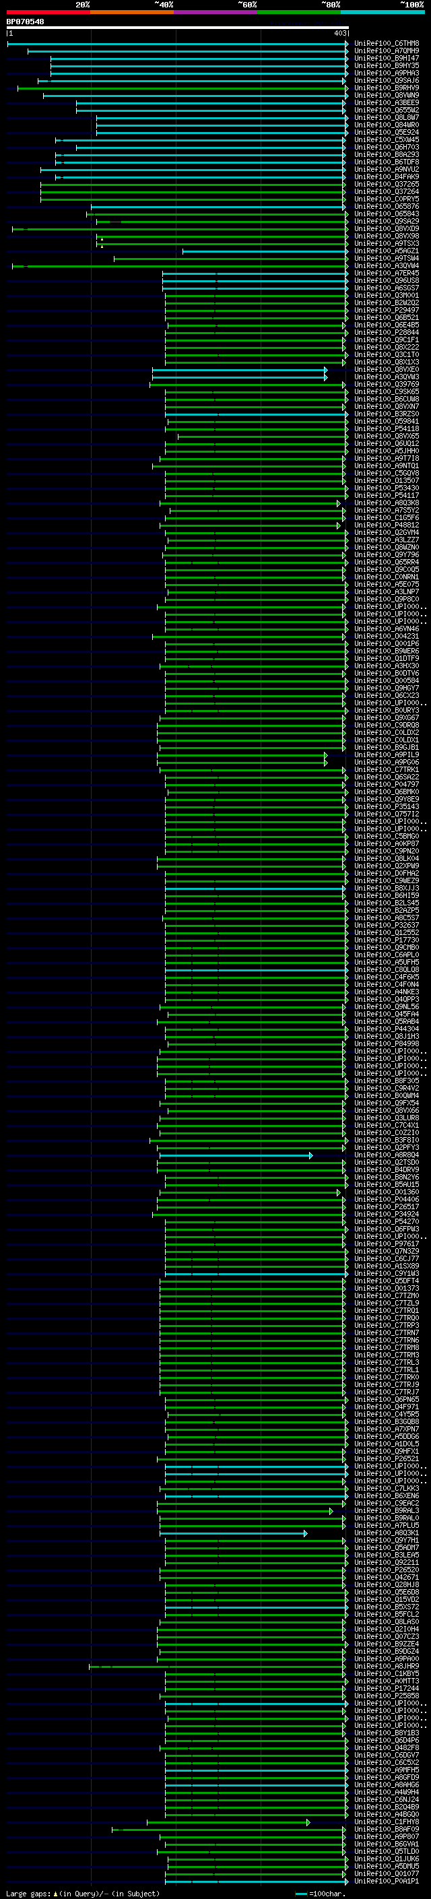Screen dimensions: 431x1899
Task: Open hit UniRef100_Q01077
Action: pyautogui.click(x=387, y=1873)
